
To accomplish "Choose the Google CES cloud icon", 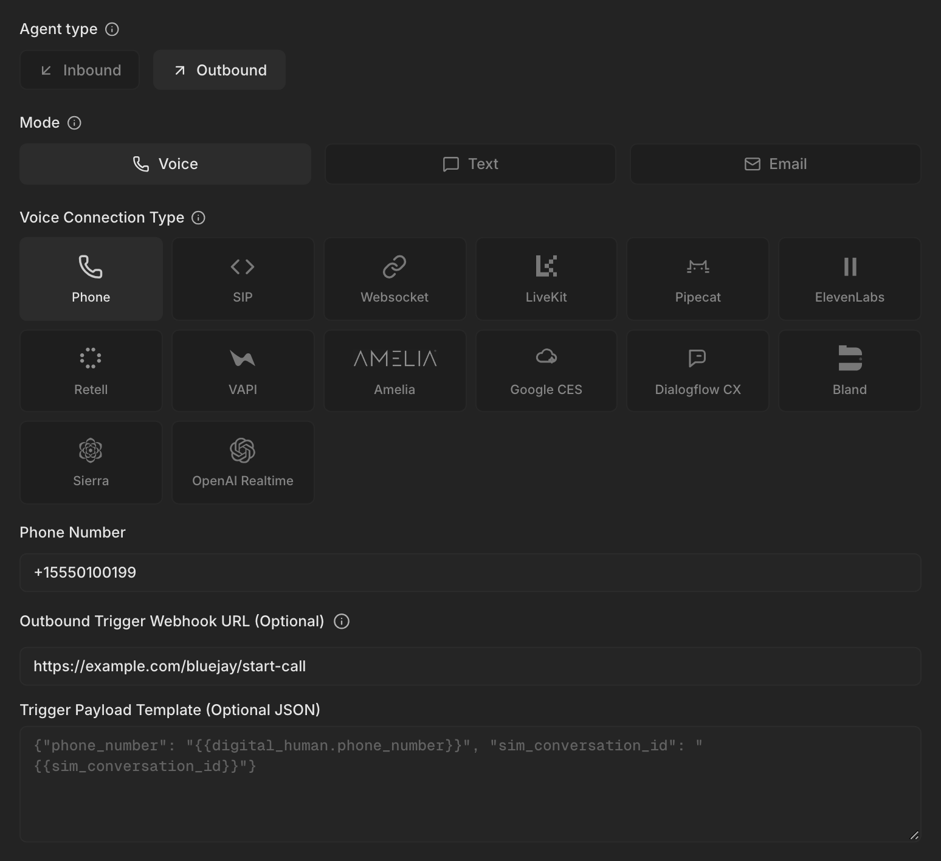I will click(546, 357).
